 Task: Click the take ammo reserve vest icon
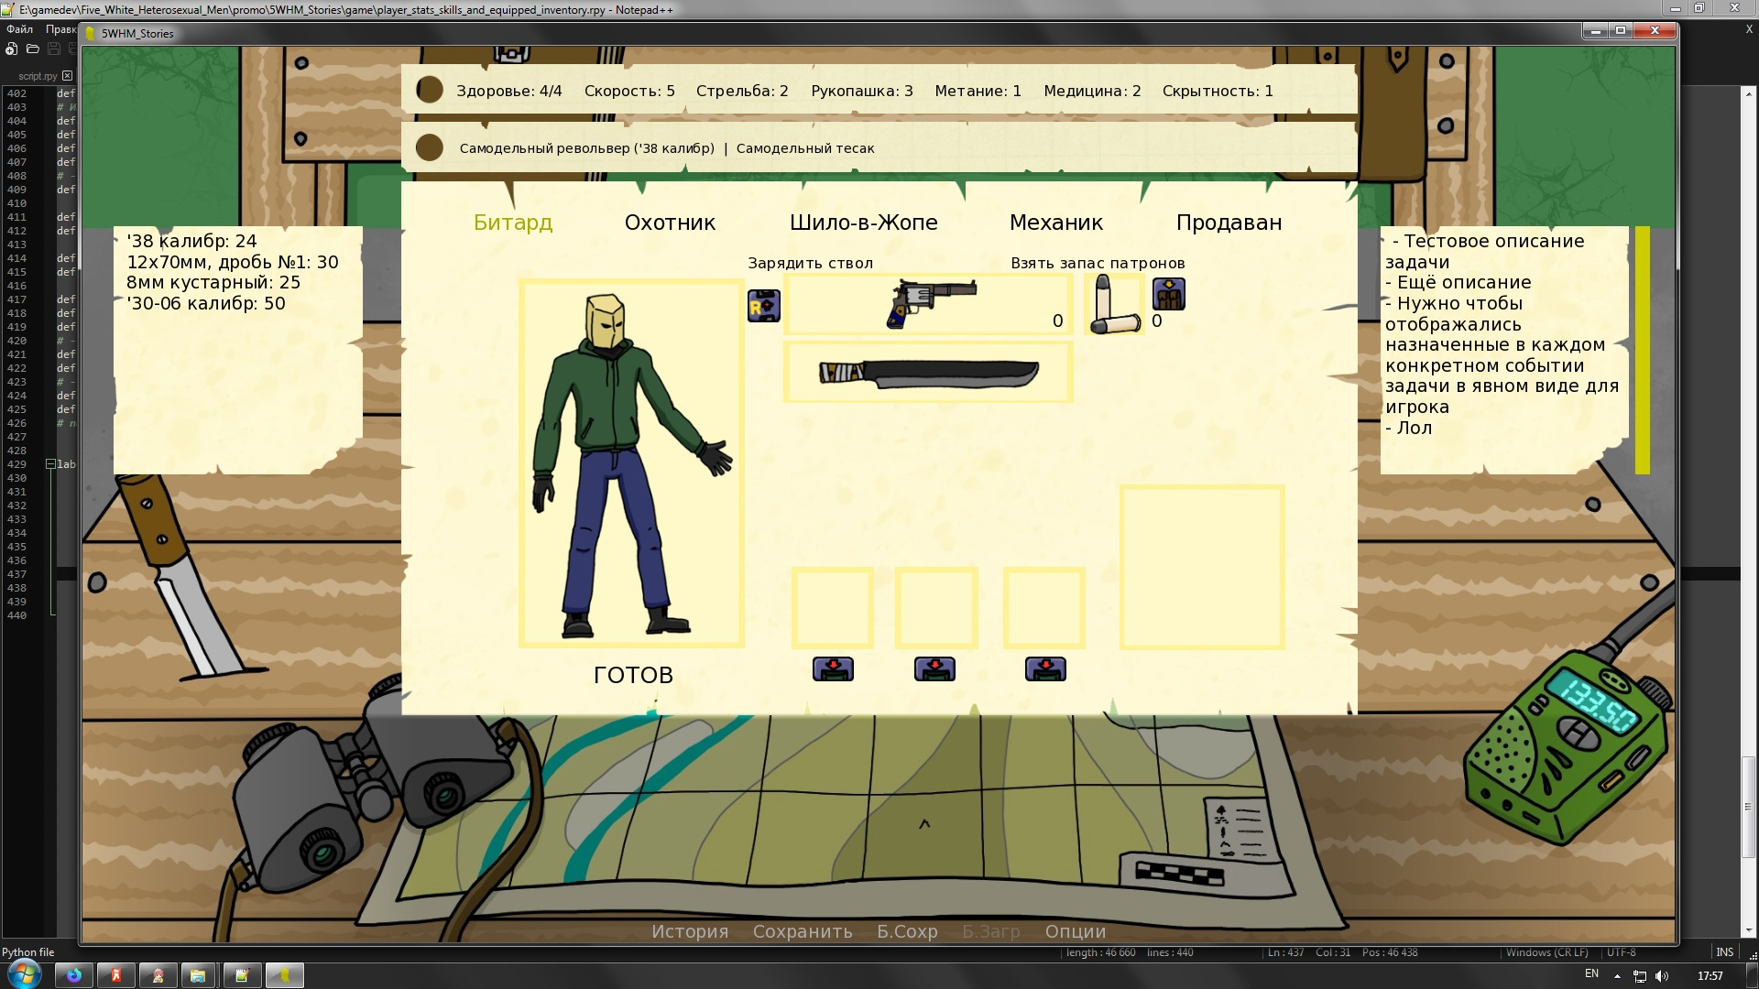tap(1168, 294)
